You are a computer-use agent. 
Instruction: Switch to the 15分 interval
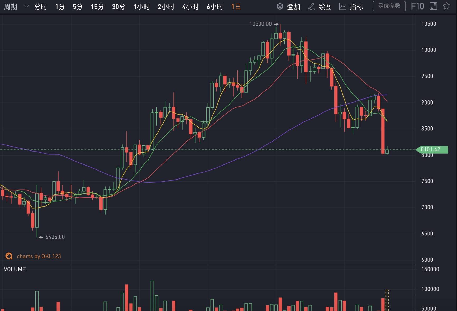(x=97, y=7)
